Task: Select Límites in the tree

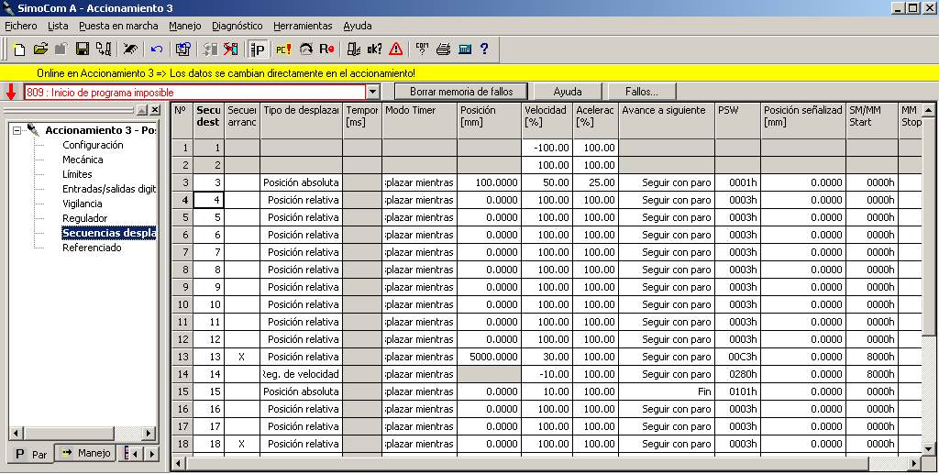Action: pyautogui.click(x=77, y=174)
